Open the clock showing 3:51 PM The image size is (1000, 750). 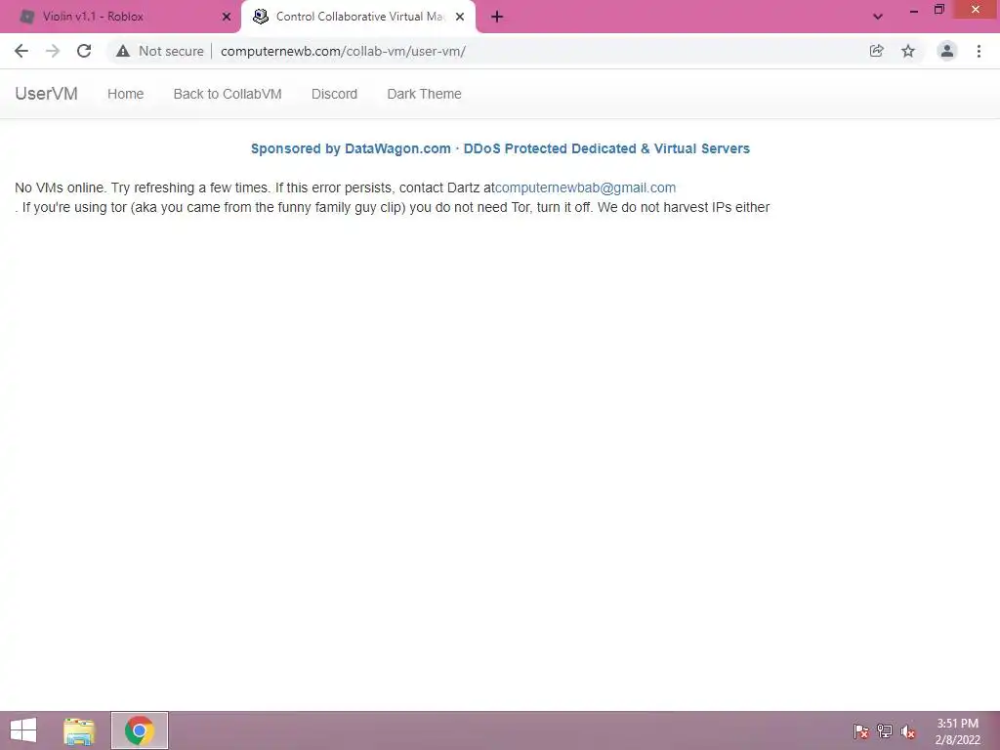tap(958, 731)
